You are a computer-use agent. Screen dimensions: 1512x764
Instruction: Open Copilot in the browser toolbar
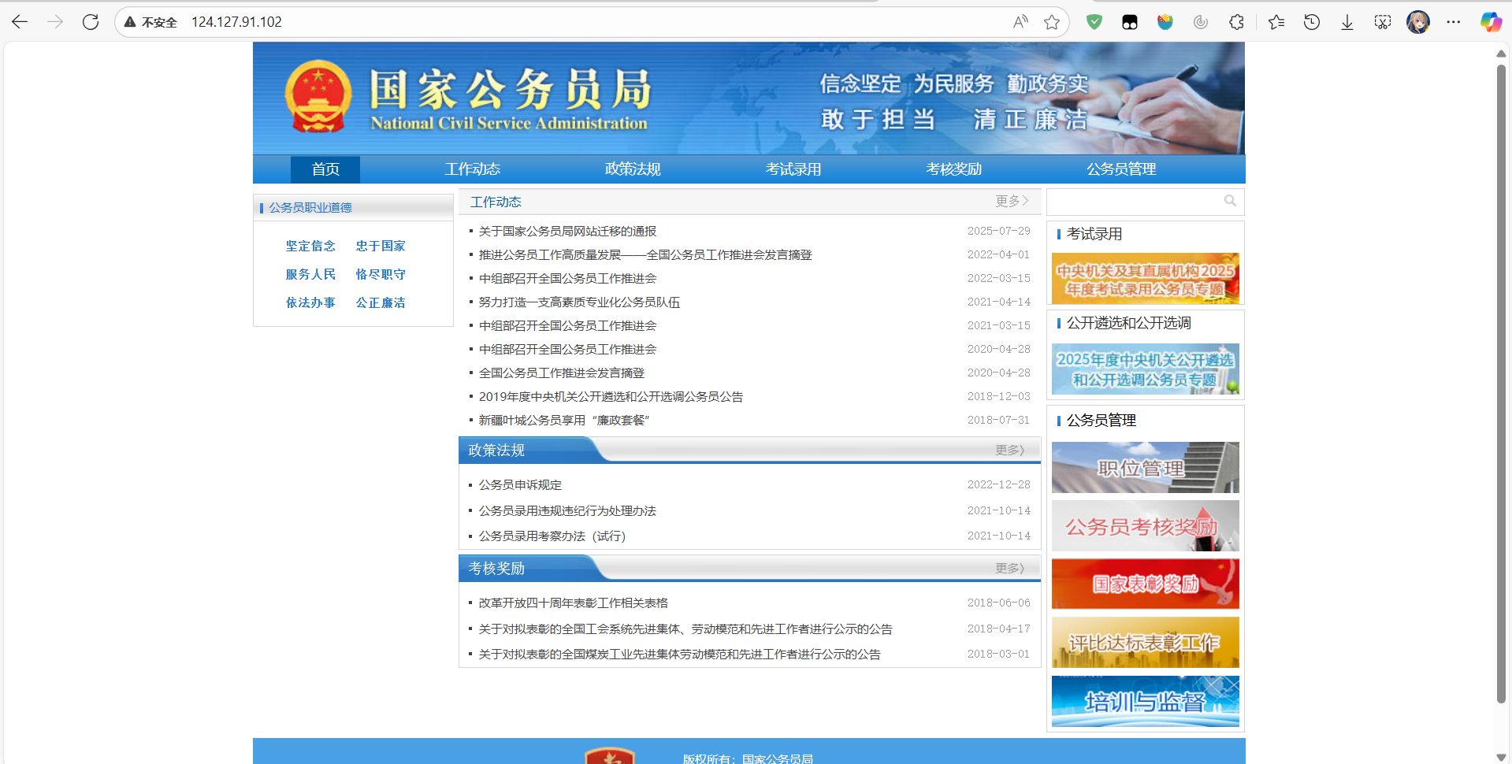pos(1490,22)
